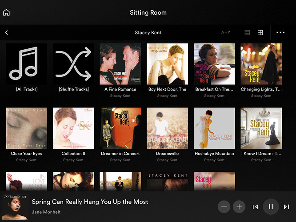Select Stacey Kent under Dreamsville
This screenshot has height=222, width=296.
[167, 160]
